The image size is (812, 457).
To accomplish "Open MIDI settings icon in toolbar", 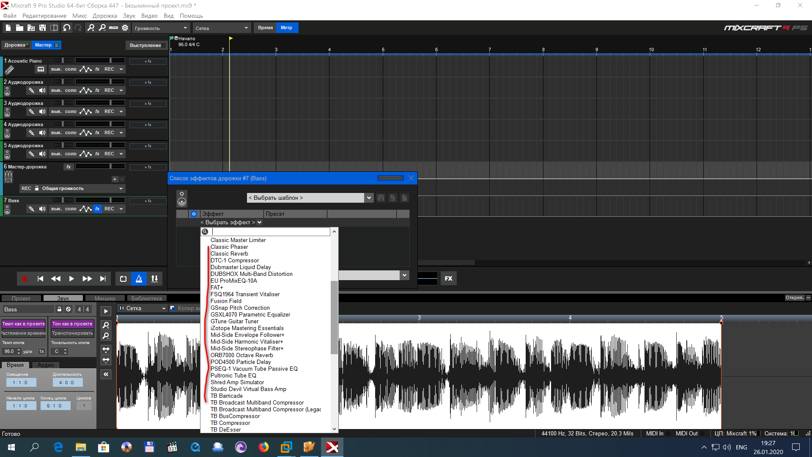I will tap(113, 28).
